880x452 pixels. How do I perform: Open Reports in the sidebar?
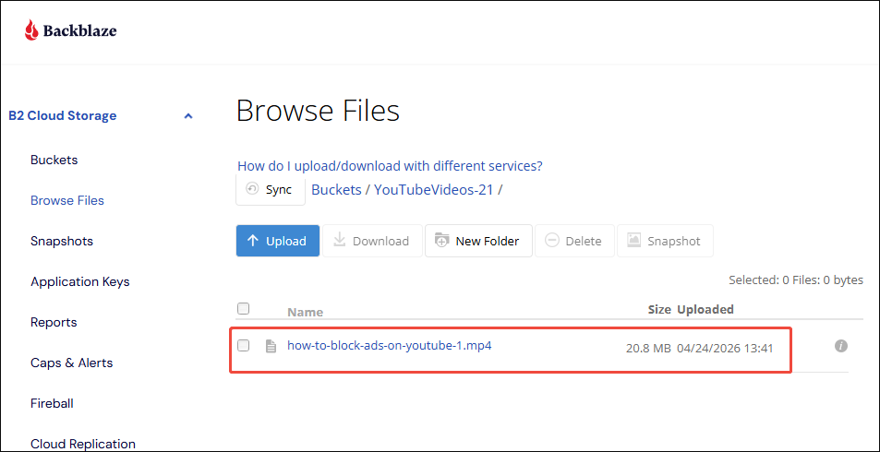coord(54,323)
